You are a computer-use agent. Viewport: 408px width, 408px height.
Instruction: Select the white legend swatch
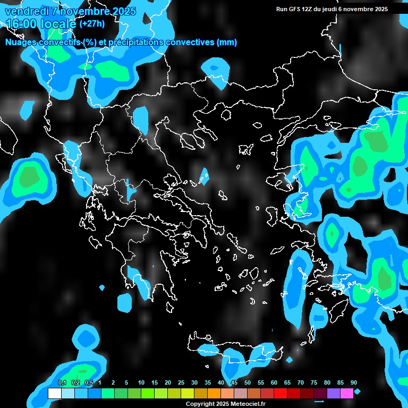[x=55, y=393]
